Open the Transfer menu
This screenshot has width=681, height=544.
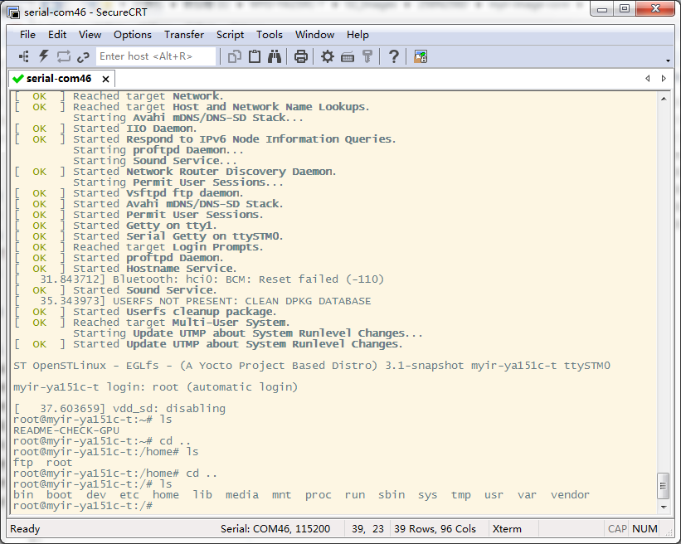(183, 35)
